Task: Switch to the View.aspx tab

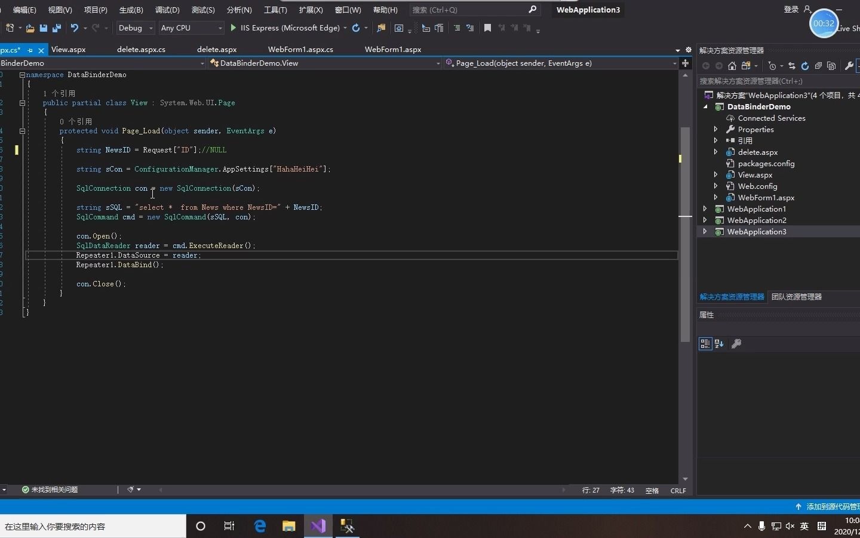Action: (69, 50)
